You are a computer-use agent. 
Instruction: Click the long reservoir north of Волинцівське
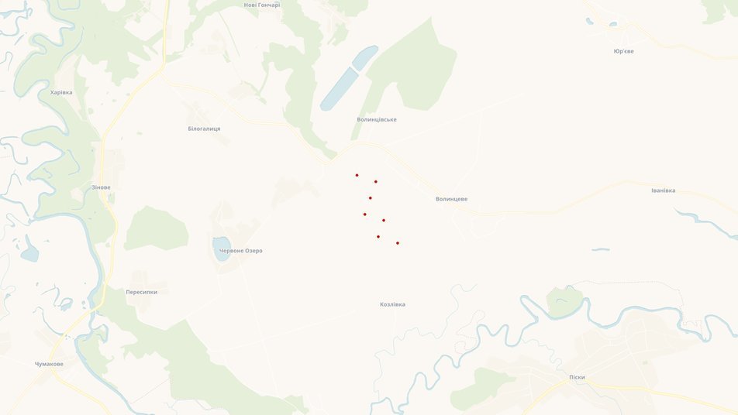tap(348, 78)
